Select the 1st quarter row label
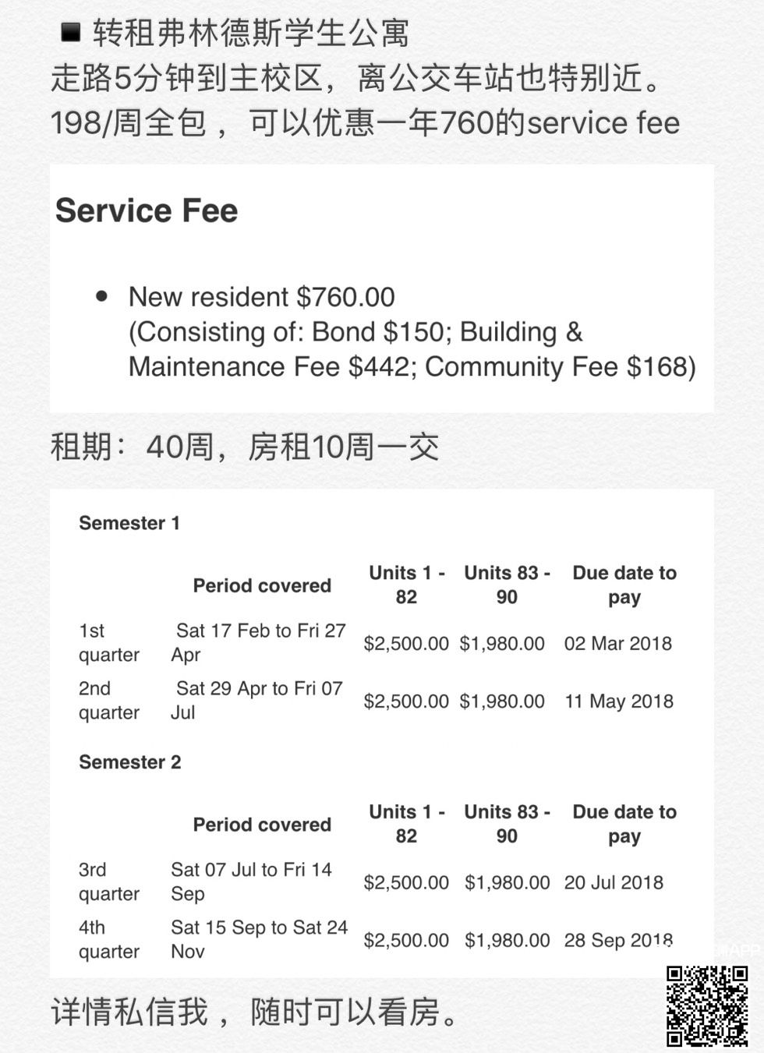This screenshot has width=764, height=1053. 108,643
